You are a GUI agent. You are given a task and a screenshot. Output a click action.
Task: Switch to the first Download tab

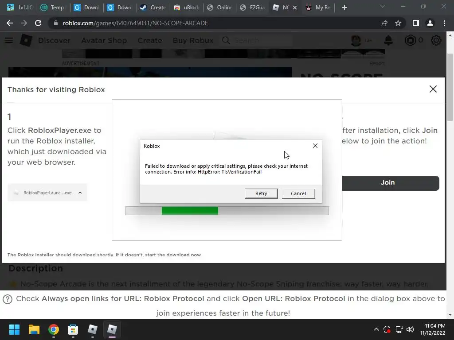coord(86,8)
